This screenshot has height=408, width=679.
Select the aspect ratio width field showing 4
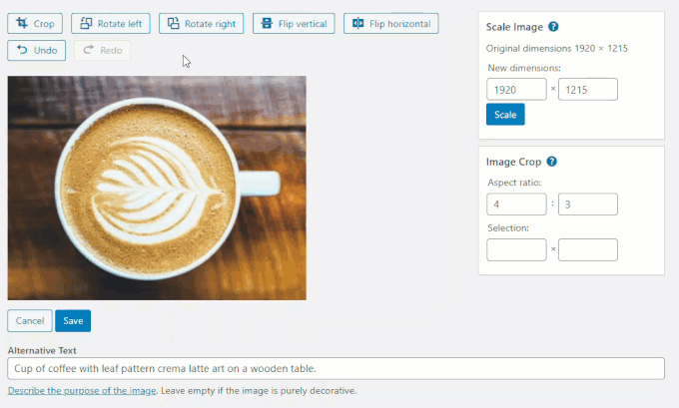[516, 204]
